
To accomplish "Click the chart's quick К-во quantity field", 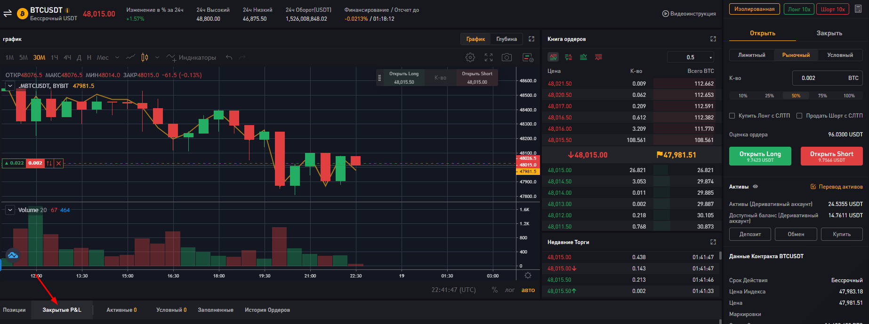I will point(440,78).
